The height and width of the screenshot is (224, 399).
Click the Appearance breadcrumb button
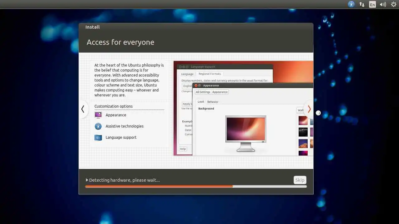point(220,92)
